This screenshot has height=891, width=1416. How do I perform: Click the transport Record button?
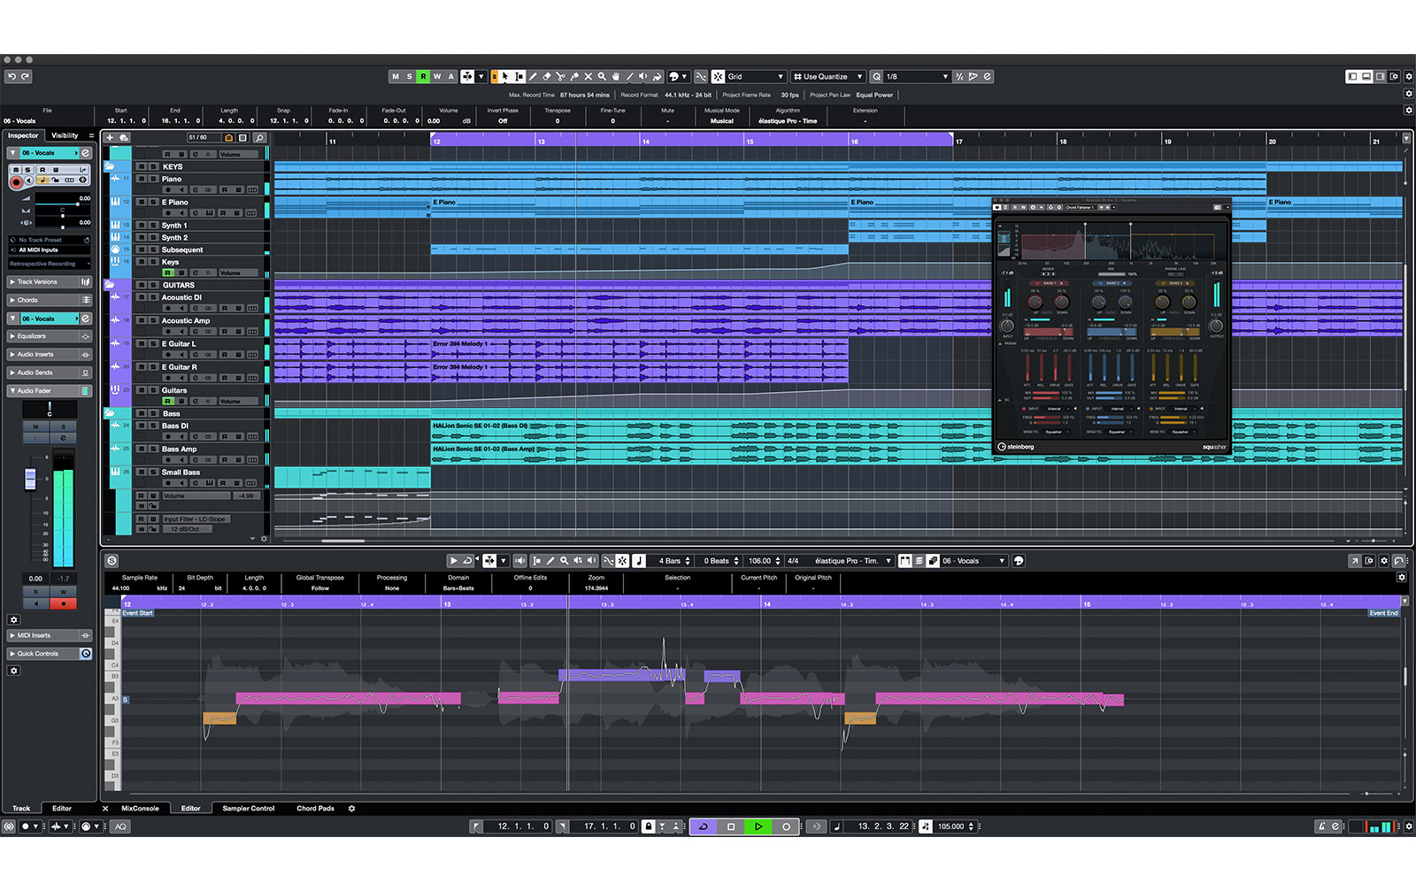(x=786, y=826)
